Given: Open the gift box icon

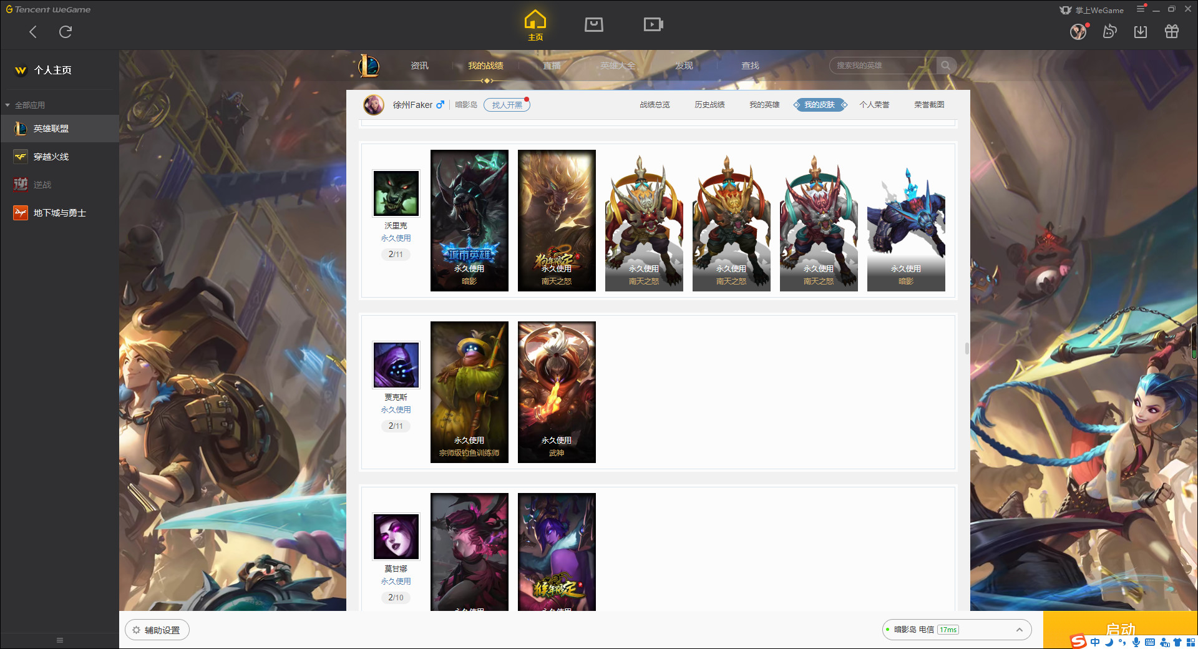Looking at the screenshot, I should (x=1172, y=32).
